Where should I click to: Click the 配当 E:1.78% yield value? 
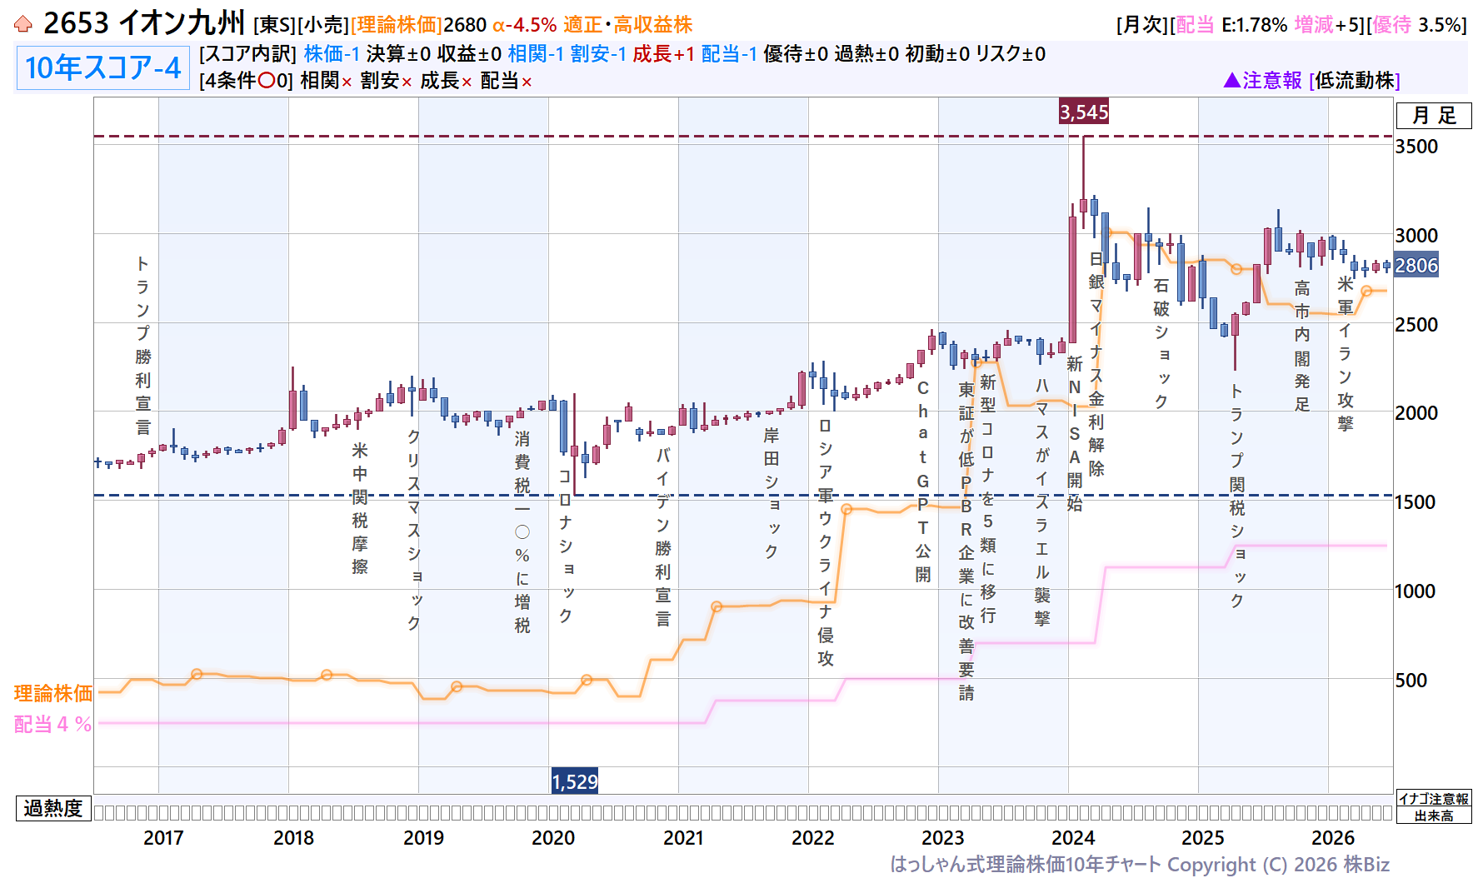(x=1229, y=25)
